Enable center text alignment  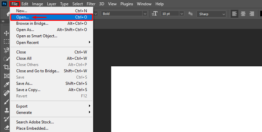243,14
